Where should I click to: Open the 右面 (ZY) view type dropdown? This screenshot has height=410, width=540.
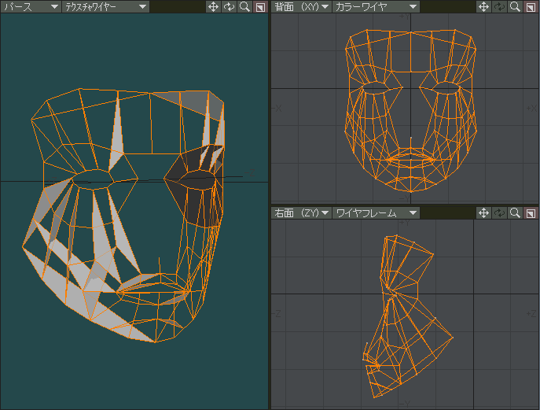coord(301,213)
